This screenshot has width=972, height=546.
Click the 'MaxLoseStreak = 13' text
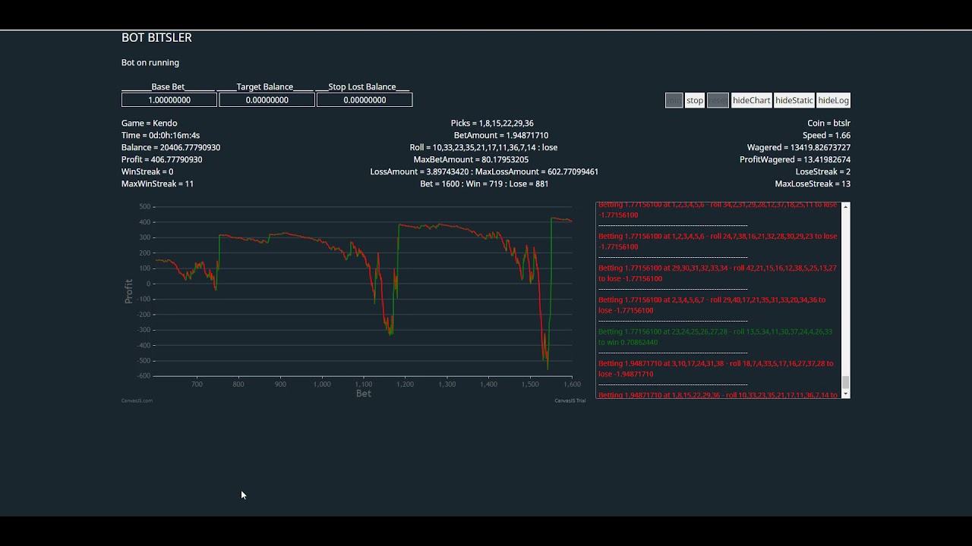coord(813,184)
